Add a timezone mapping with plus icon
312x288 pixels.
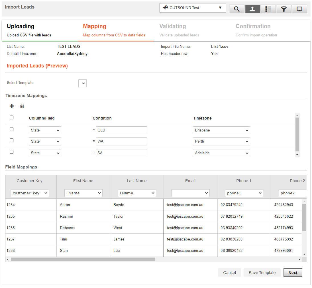(12, 106)
